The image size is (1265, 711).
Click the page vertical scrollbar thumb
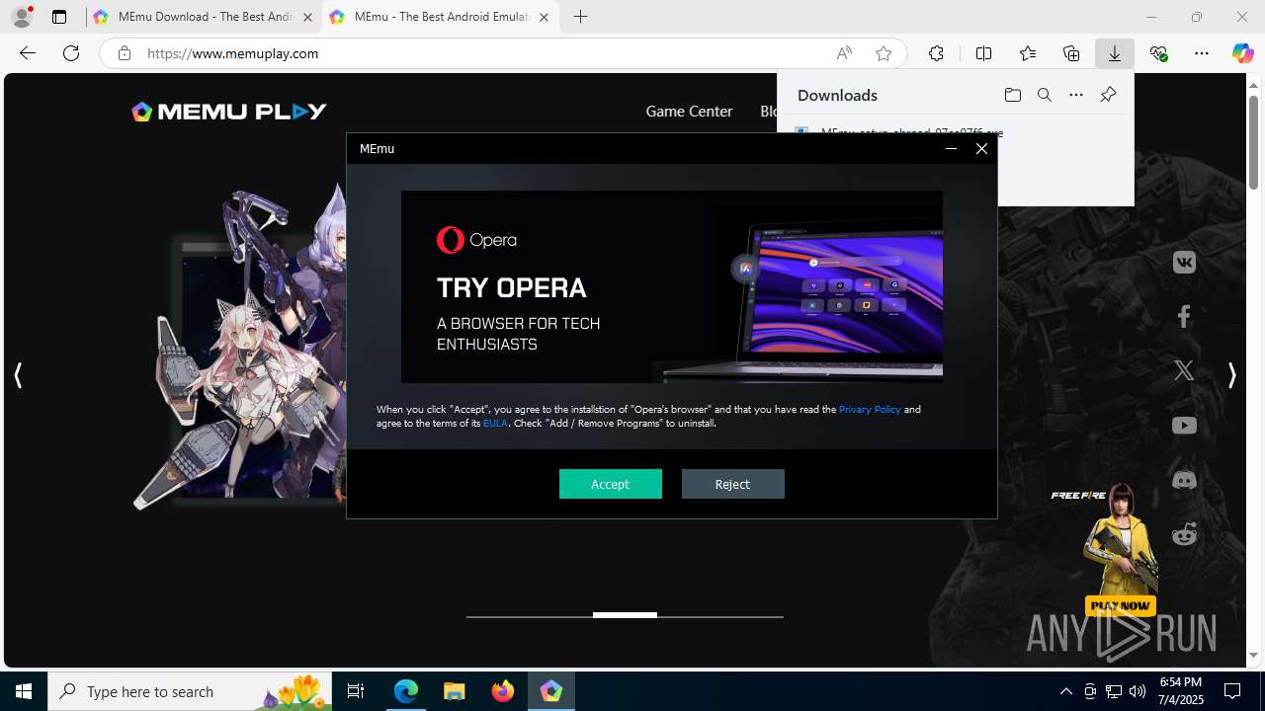(1253, 143)
